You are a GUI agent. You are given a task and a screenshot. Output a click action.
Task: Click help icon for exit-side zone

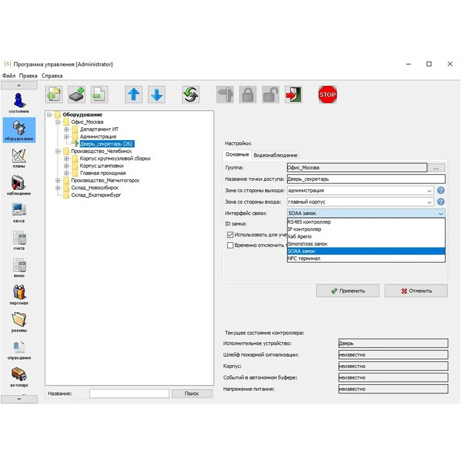441,190
